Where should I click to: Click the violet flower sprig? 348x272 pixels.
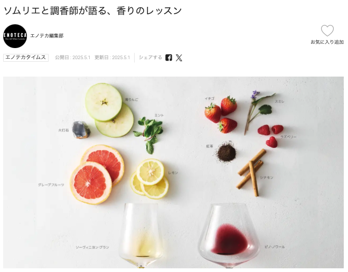pos(259,111)
